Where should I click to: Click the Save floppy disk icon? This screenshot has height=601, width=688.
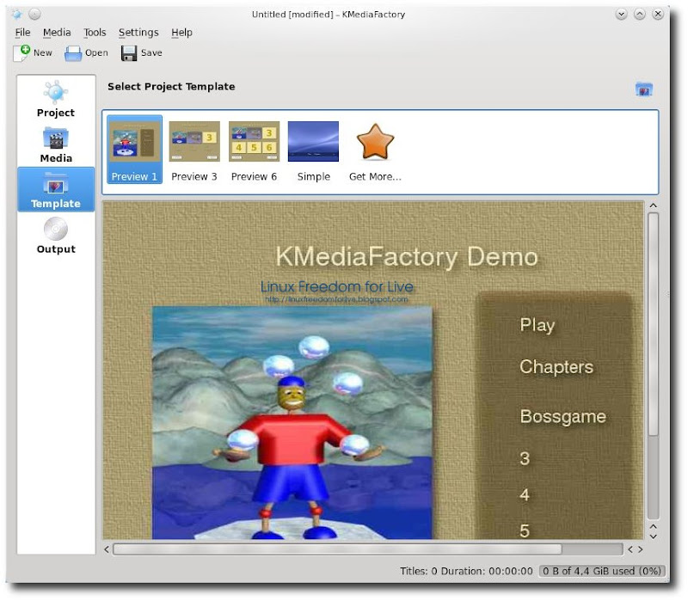point(128,53)
